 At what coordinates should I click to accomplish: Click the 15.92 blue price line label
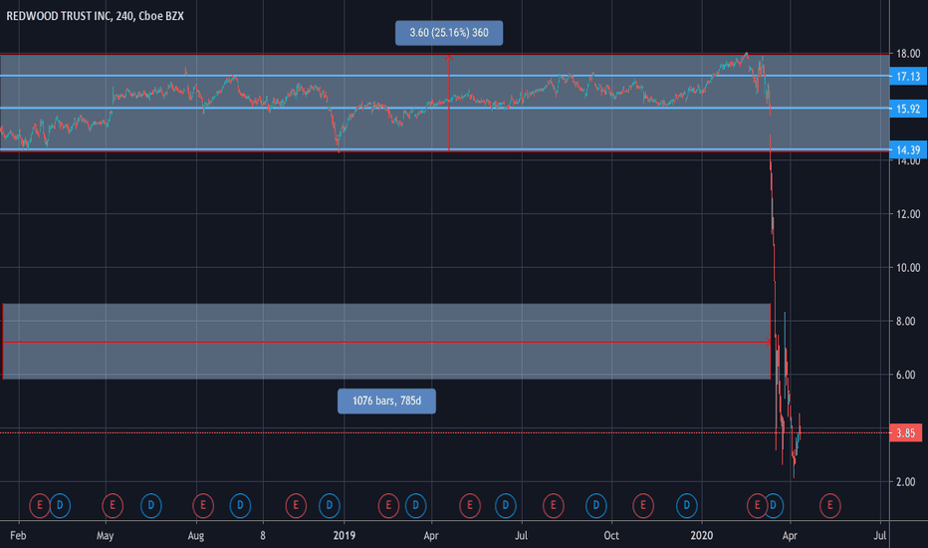point(908,109)
